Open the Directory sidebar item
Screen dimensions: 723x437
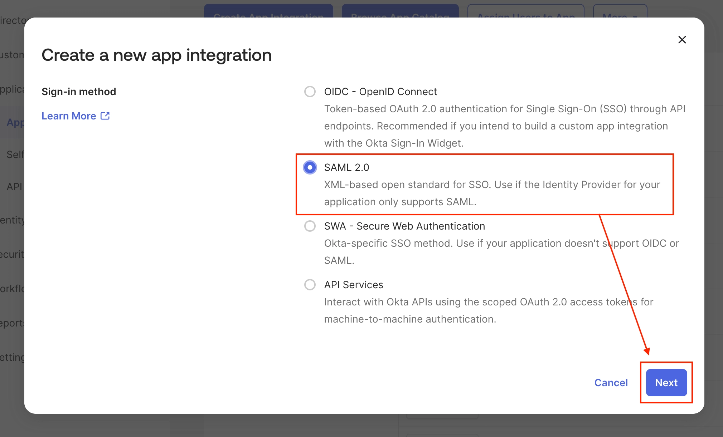pos(13,21)
